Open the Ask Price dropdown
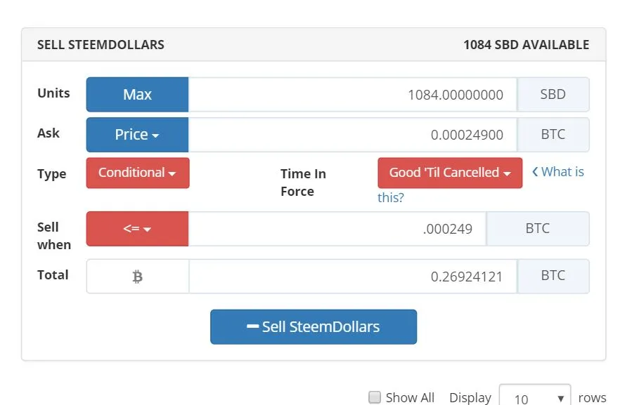Screen dimensions: 632x405 coord(138,135)
